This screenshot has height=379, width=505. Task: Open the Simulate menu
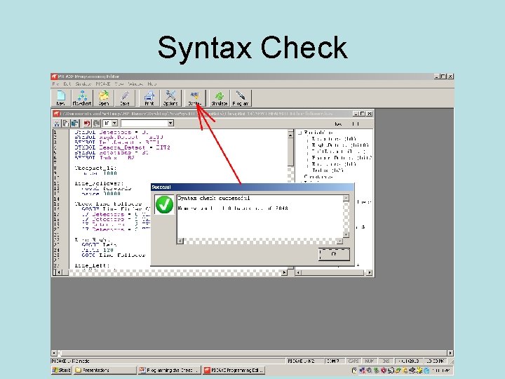(x=83, y=84)
